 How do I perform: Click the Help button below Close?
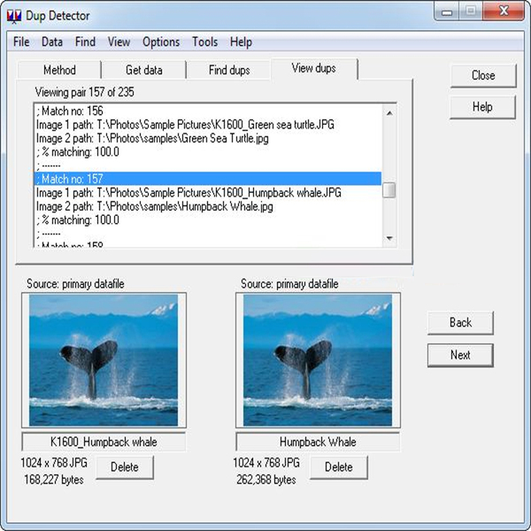482,107
